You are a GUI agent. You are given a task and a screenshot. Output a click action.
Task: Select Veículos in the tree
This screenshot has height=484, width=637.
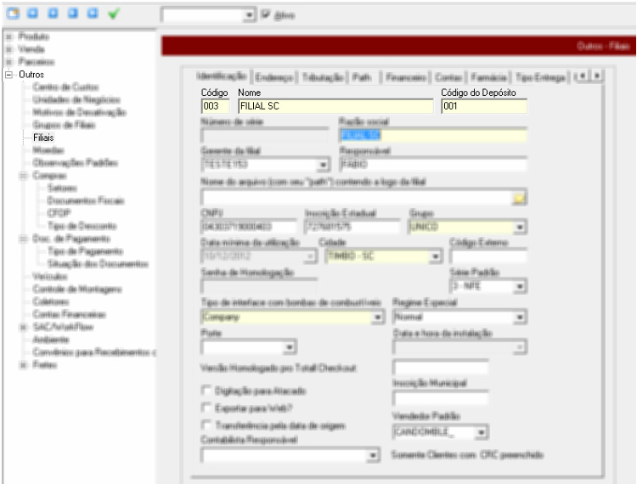pyautogui.click(x=49, y=277)
